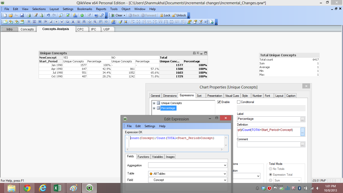Open the Aggregation dropdown

tap(188, 165)
